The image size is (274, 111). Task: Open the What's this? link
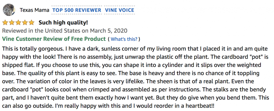[x=124, y=39]
